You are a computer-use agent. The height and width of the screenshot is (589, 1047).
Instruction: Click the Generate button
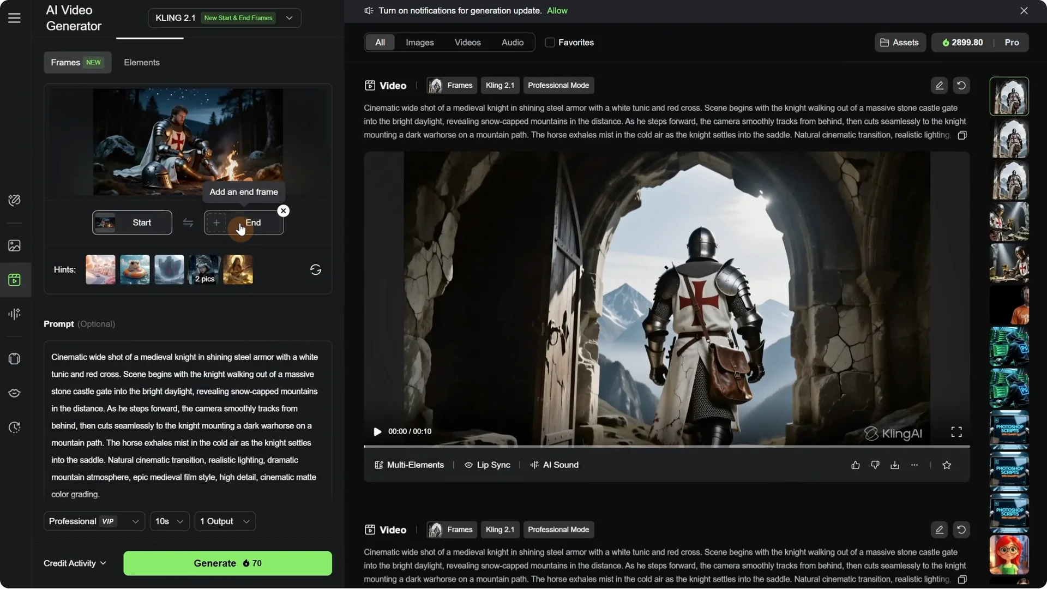227,563
